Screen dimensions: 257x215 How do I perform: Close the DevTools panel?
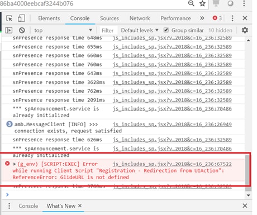[x=245, y=18]
